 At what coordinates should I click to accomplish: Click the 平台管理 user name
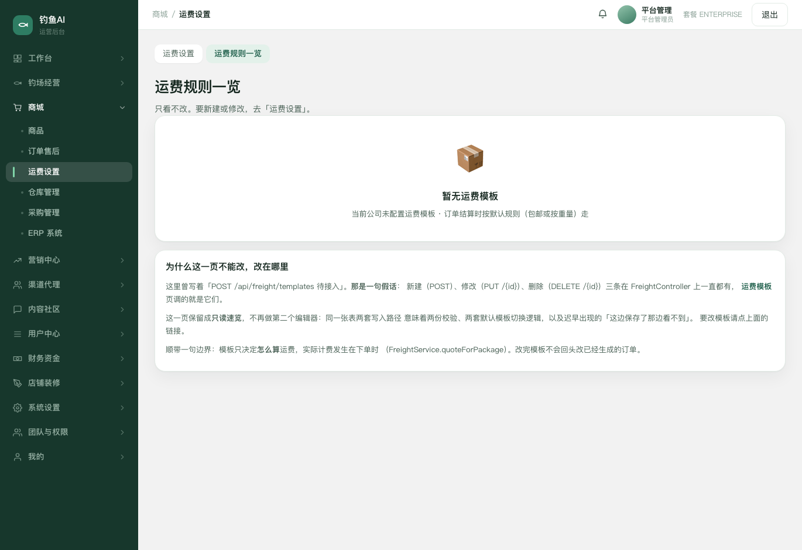click(x=657, y=10)
